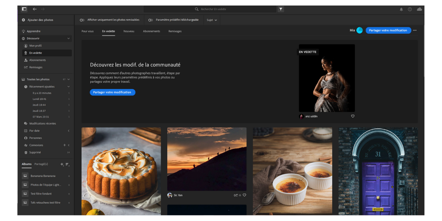Image resolution: width=442 pixels, height=221 pixels.
Task: Open Remixages in the sidebar
Action: (33, 67)
